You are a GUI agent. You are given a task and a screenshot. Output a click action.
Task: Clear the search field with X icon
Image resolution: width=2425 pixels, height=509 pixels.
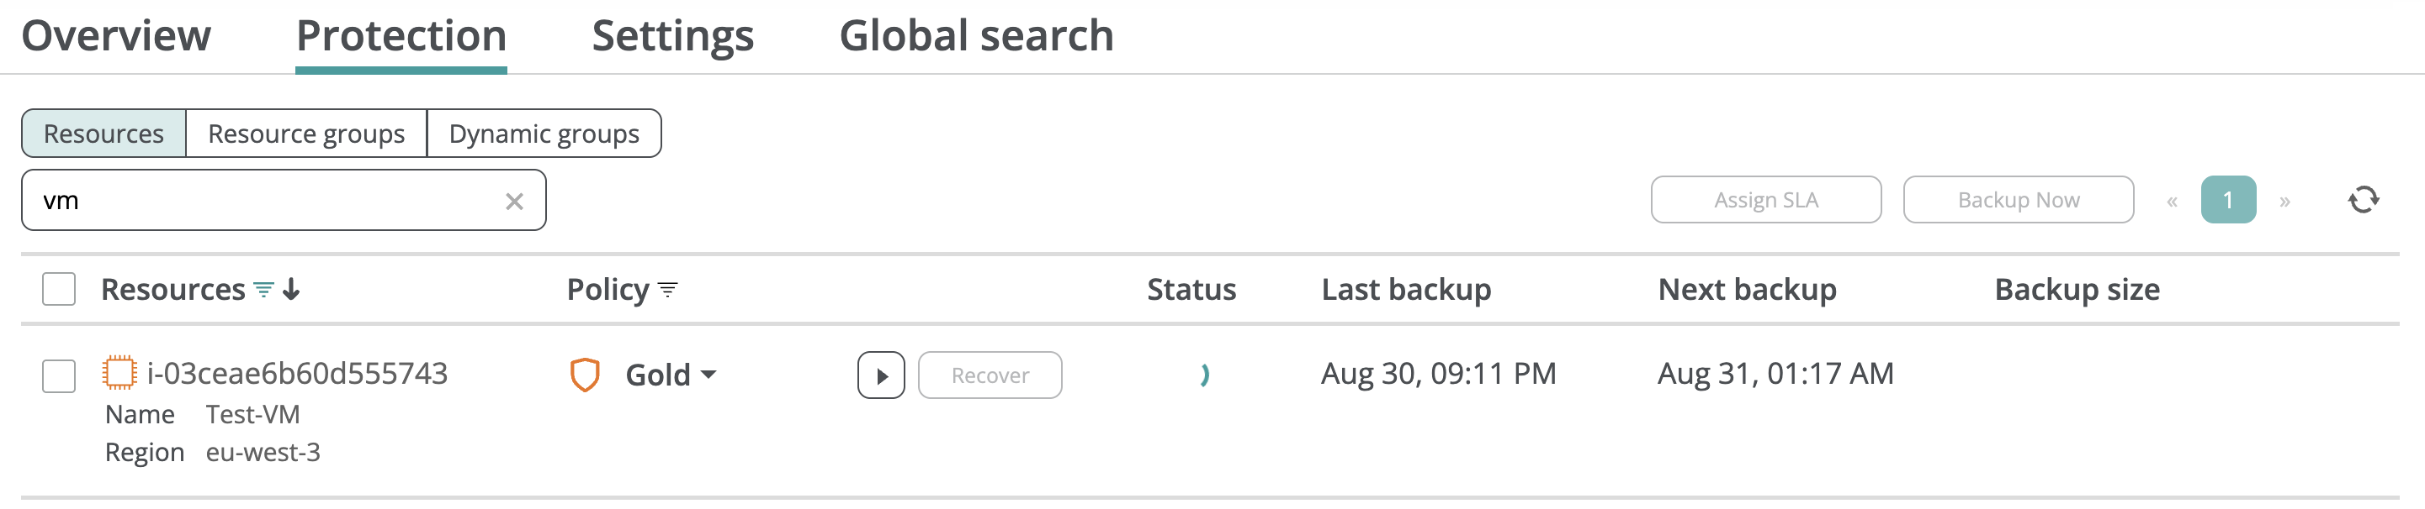(514, 201)
